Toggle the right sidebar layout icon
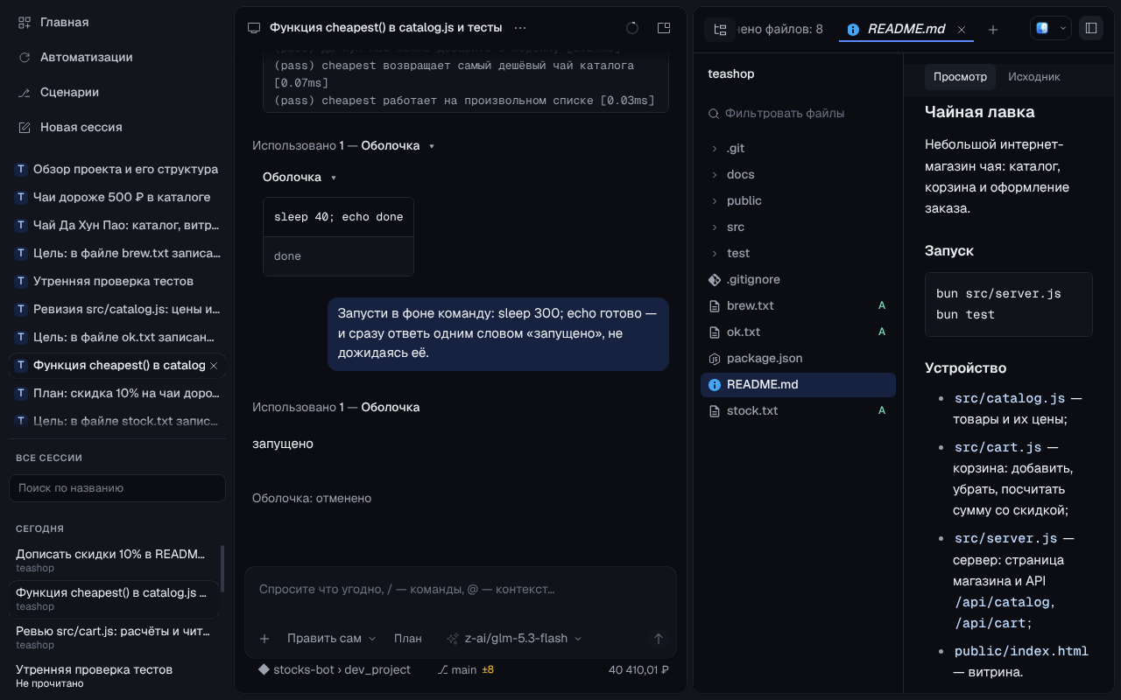The width and height of the screenshot is (1121, 700). point(1091,28)
